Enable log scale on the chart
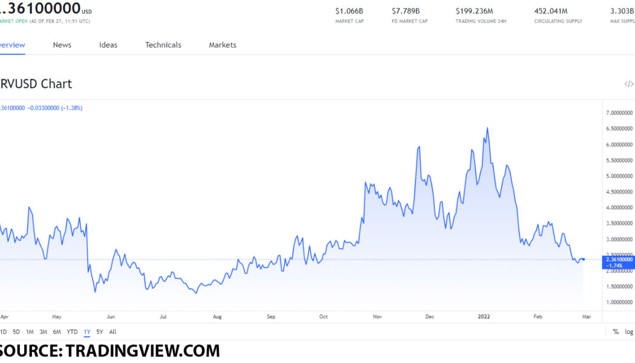 [629, 332]
